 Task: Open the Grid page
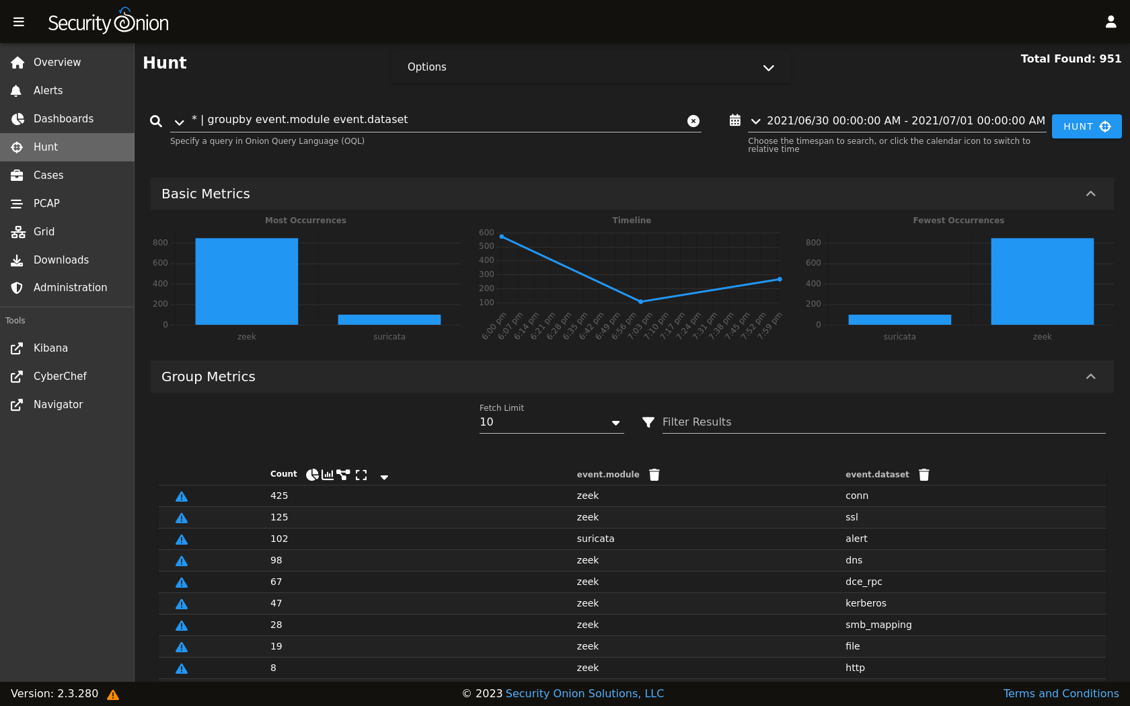pyautogui.click(x=67, y=232)
